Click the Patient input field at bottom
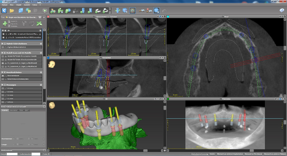Image resolution: width=287 pixels, height=156 pixels. pyautogui.click(x=12, y=154)
